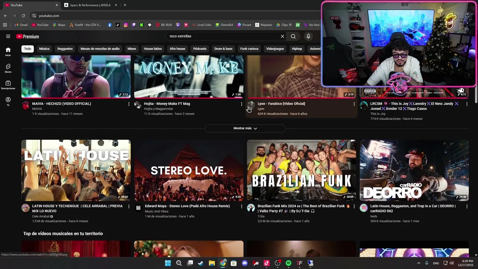
Task: Open the STEREO LOVE video thumbnail
Action: 189,170
